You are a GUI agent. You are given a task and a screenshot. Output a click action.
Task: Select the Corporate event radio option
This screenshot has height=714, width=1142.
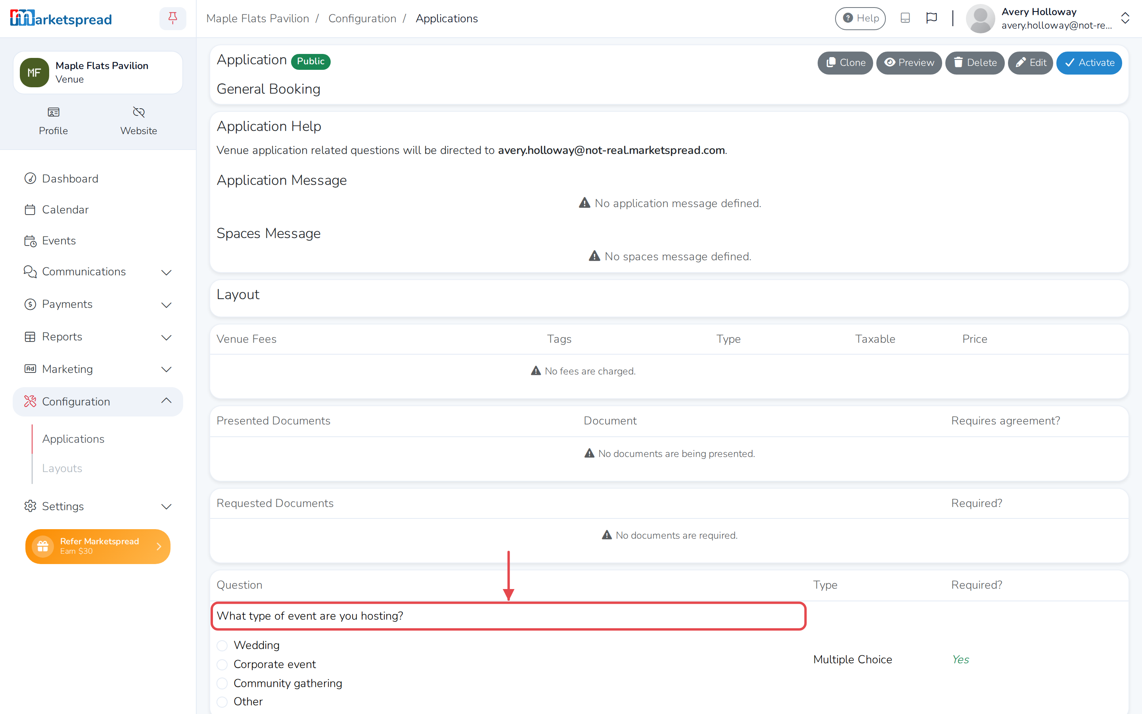click(x=222, y=664)
